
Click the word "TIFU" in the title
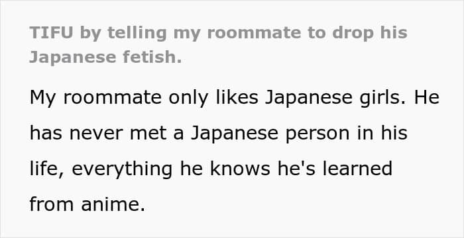(x=51, y=32)
